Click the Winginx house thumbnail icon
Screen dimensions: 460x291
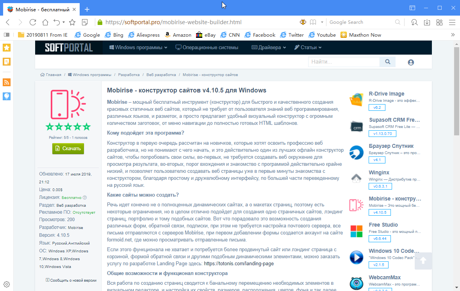click(357, 178)
